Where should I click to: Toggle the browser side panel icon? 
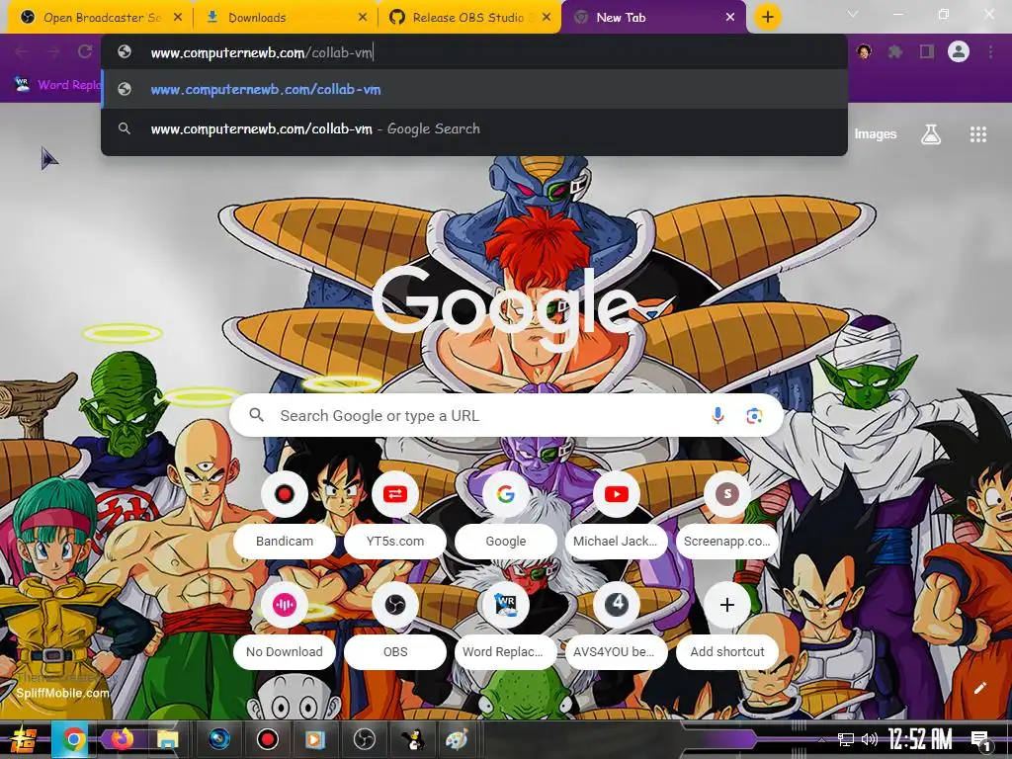click(x=927, y=51)
